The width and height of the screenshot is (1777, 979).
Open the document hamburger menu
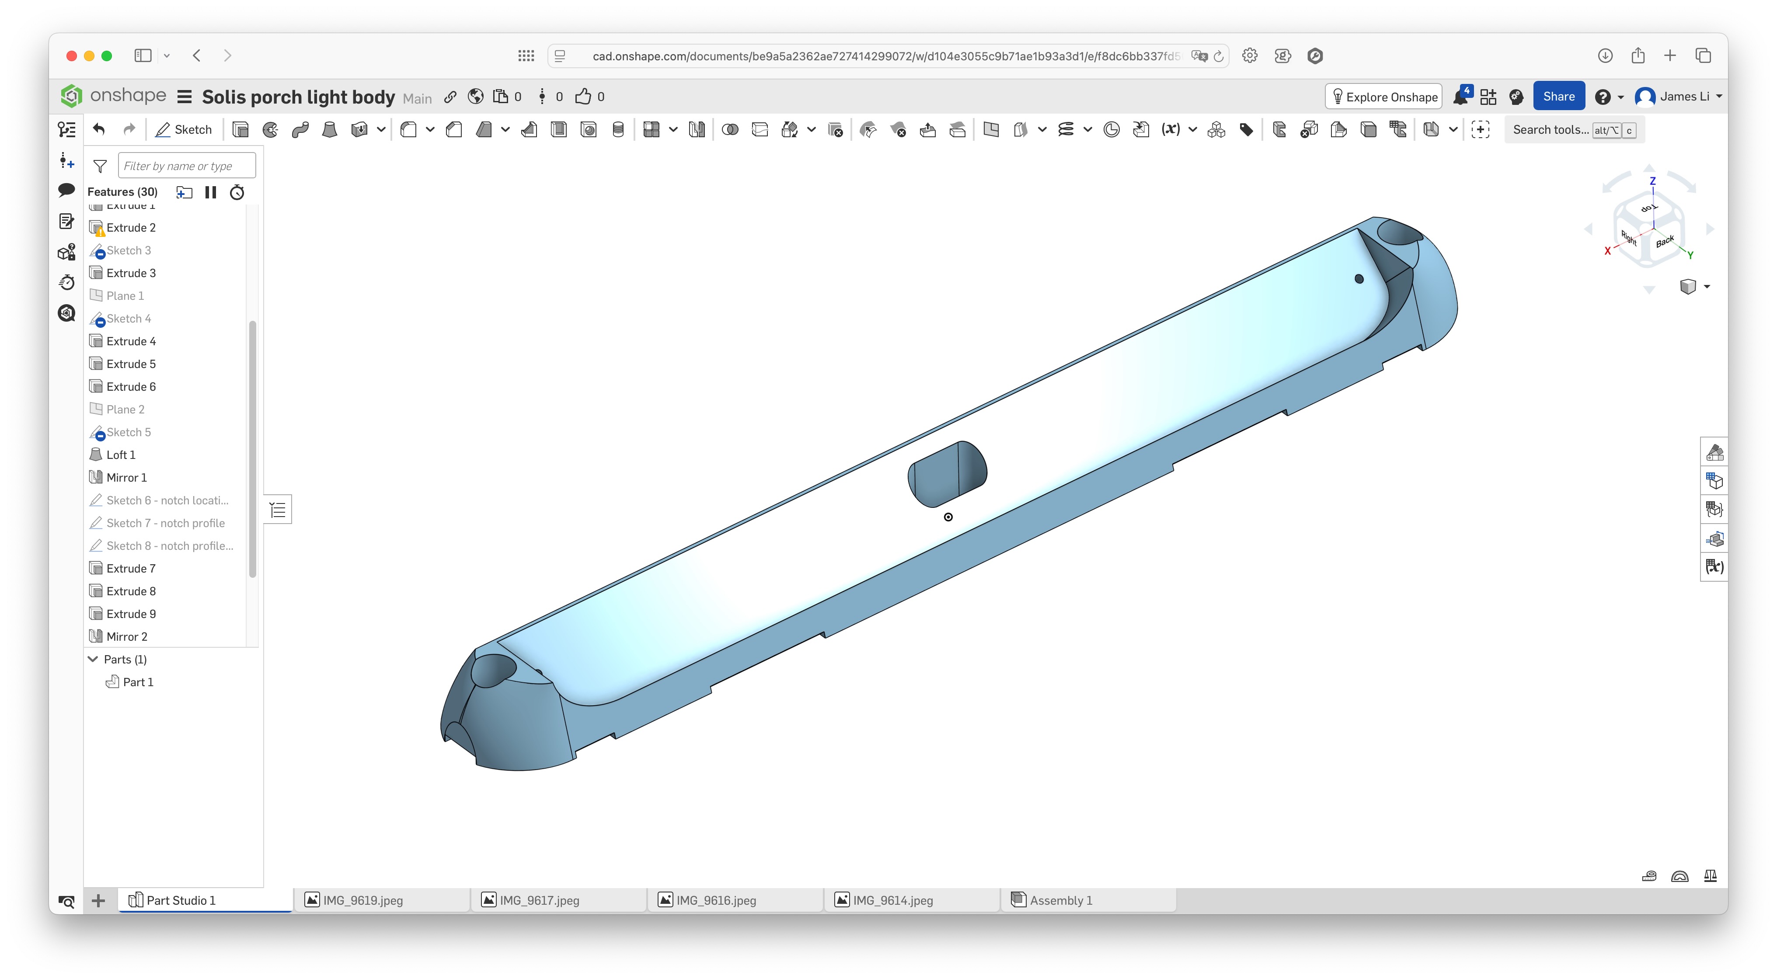(x=184, y=97)
